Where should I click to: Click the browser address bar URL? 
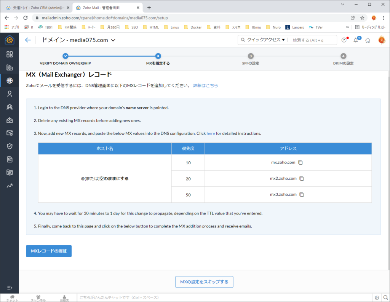105,18
